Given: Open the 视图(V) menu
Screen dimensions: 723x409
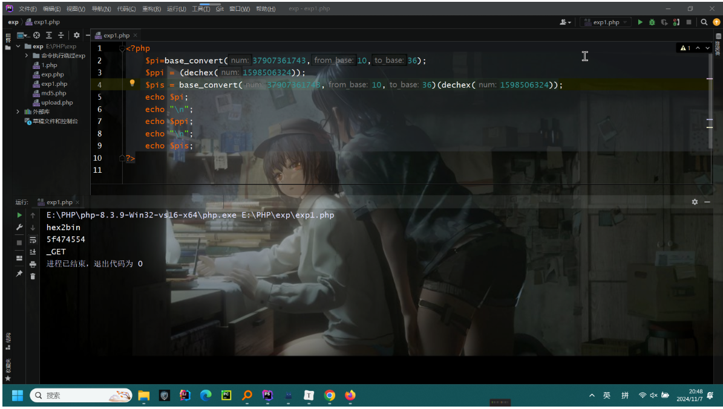Looking at the screenshot, I should point(76,8).
